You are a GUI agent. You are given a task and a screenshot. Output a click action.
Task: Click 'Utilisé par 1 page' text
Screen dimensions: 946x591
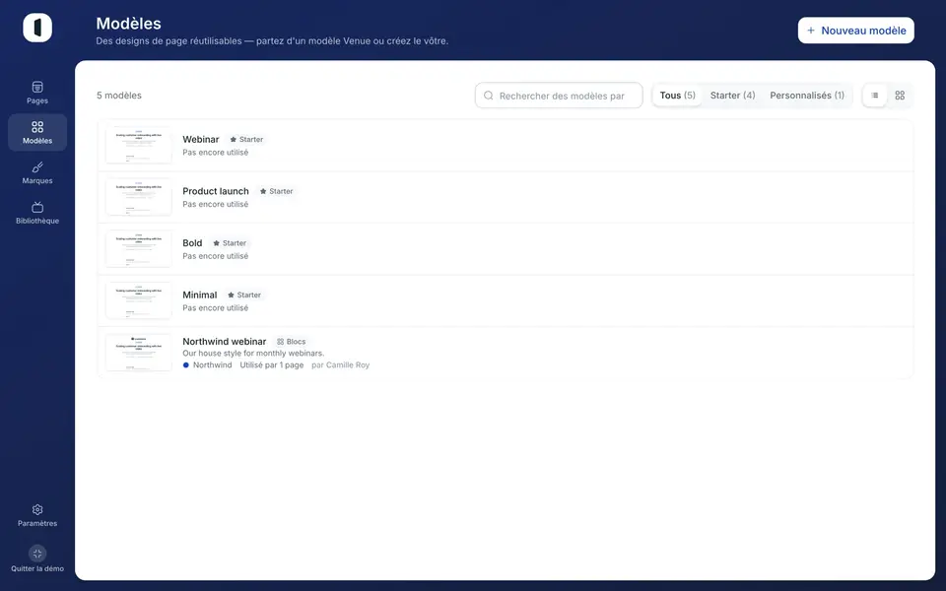click(272, 364)
